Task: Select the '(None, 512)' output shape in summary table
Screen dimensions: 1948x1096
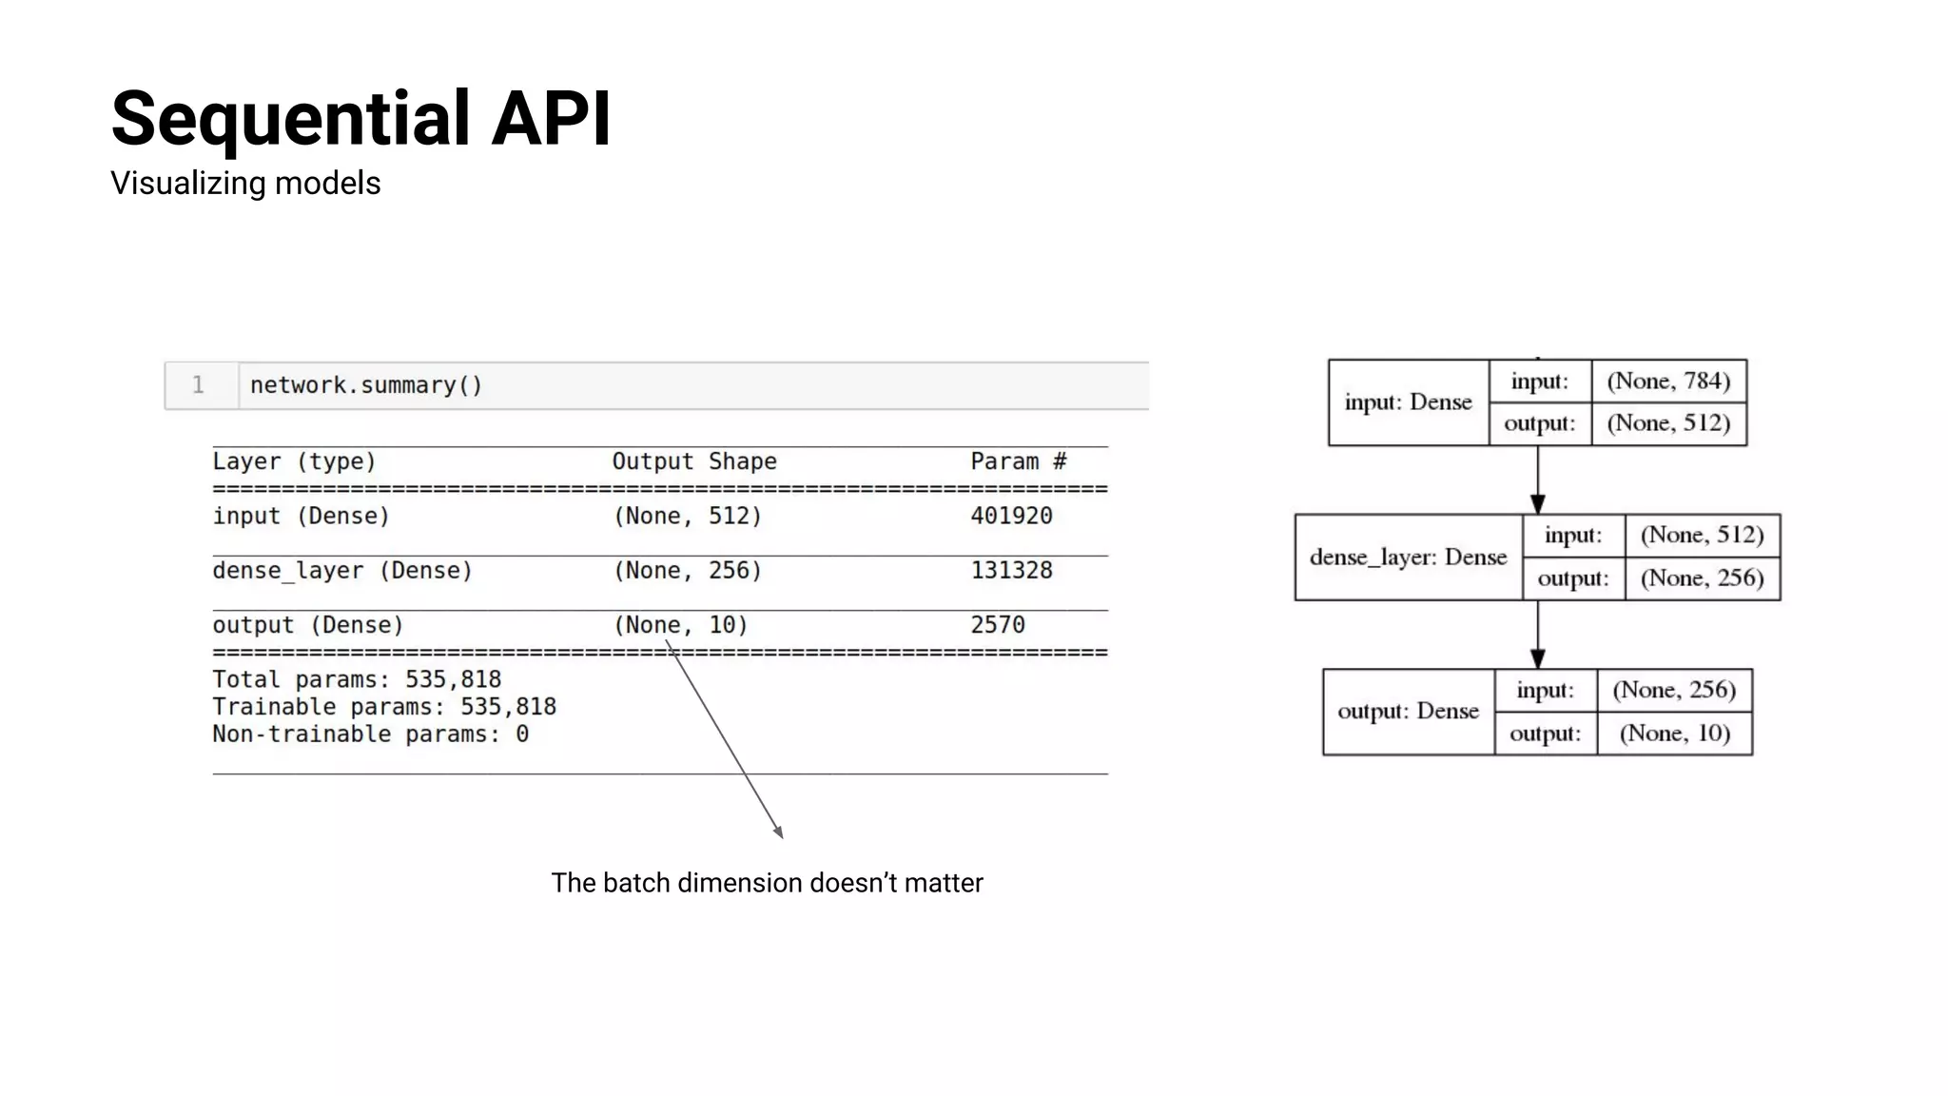Action: tap(688, 516)
